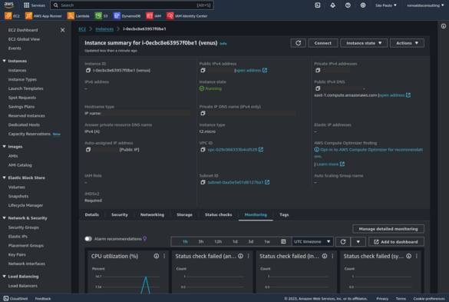Open CloudShell from the top bar icon

[318, 5]
